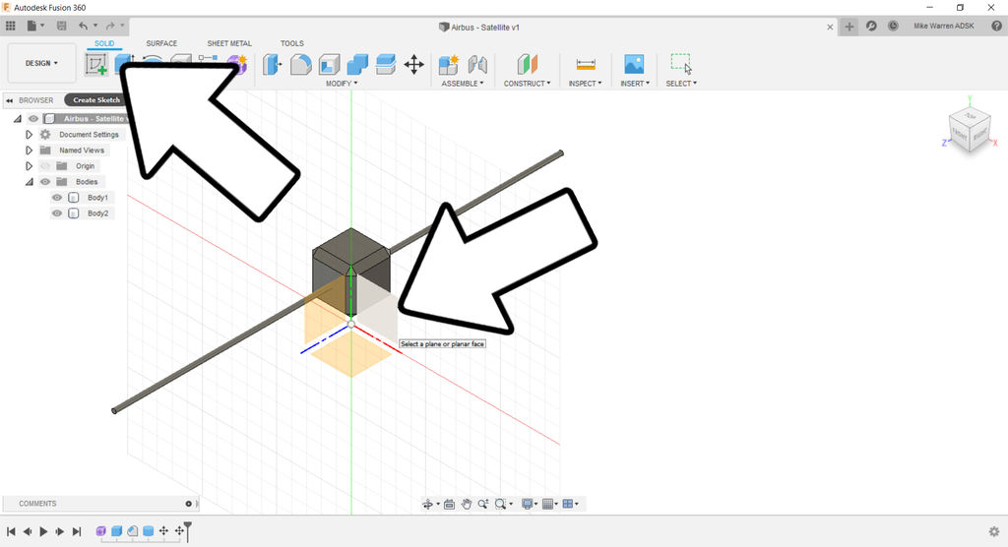Screen dimensions: 1008x547
Task: Toggle visibility of Body1
Action: [57, 198]
